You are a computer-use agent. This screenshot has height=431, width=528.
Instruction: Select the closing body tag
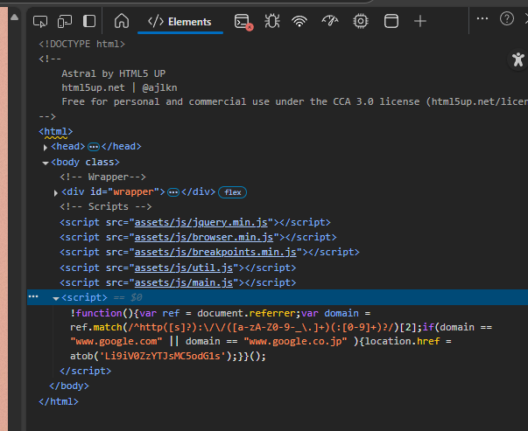point(69,386)
